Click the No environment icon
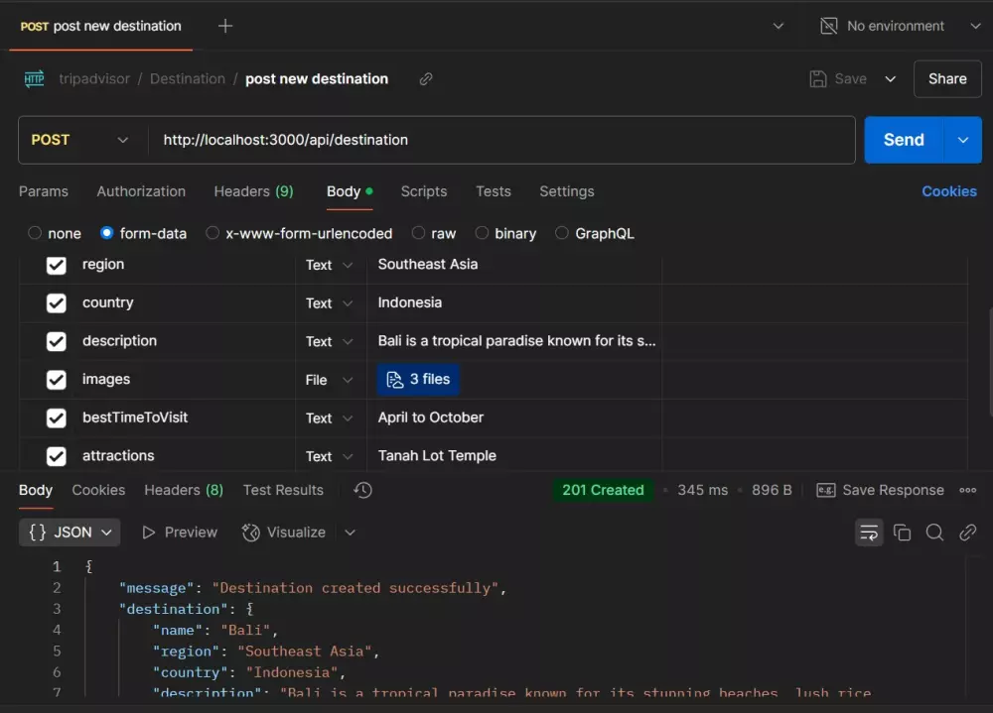993x713 pixels. [x=828, y=26]
